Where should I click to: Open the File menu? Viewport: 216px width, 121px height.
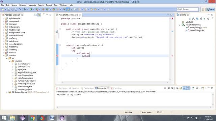[x=2, y=5]
